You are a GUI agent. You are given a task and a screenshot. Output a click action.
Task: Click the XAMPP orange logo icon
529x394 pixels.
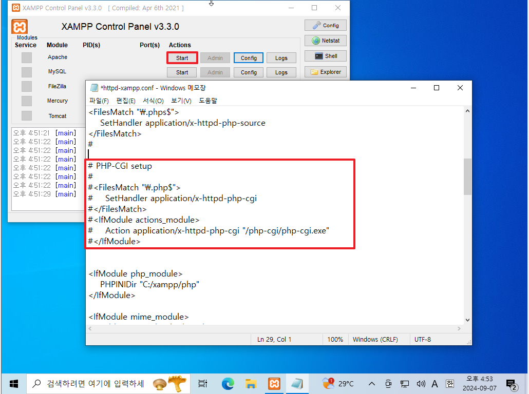coord(20,27)
